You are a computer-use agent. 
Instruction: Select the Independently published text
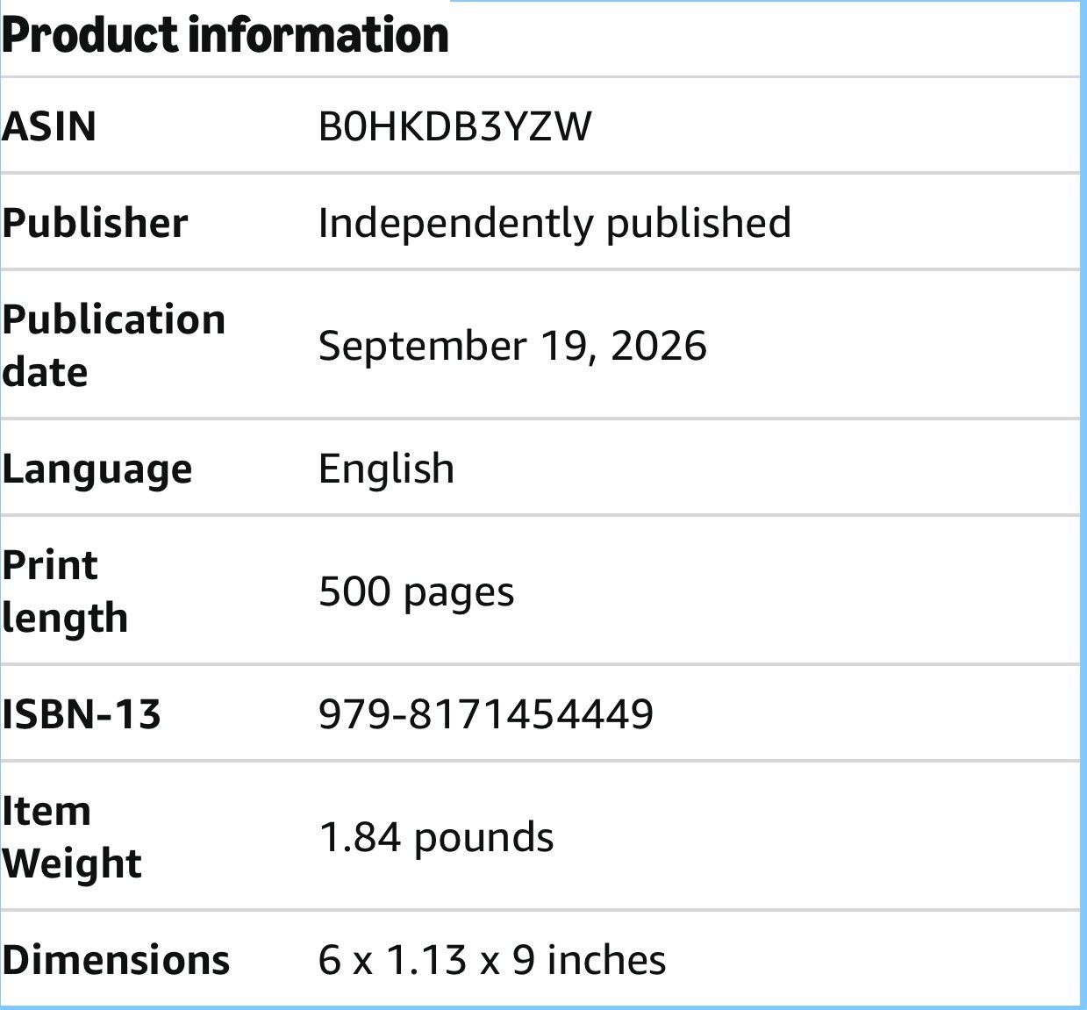coord(554,223)
